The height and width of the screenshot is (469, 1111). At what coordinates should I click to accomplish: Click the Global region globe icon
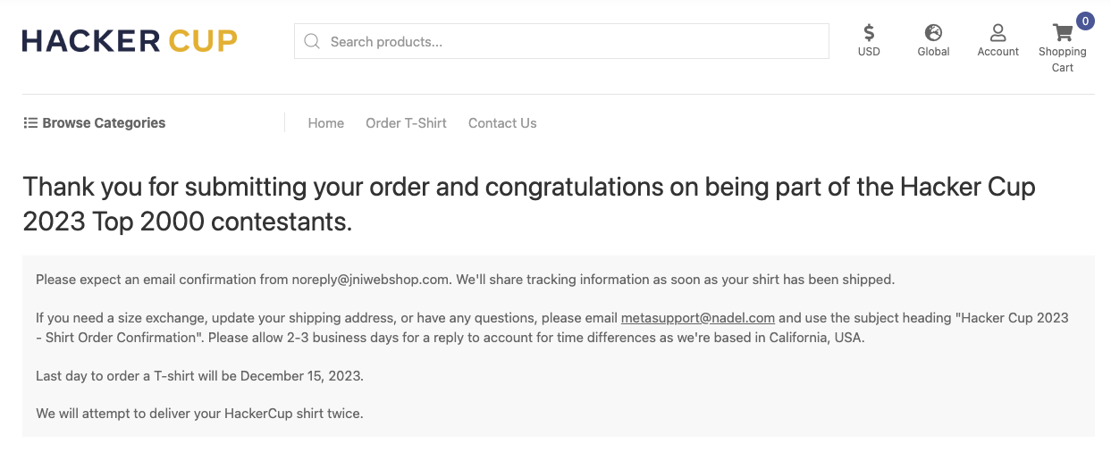[933, 33]
